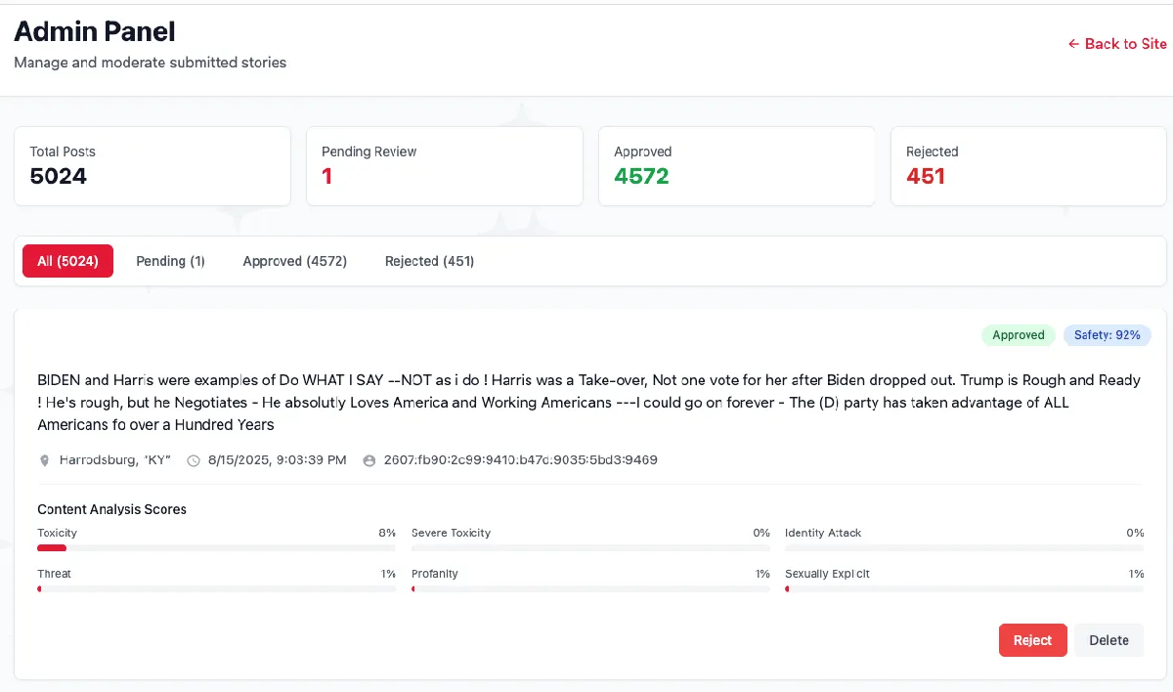Click the Severe Toxicity score bar
Screen dimensions: 1173x692
pyautogui.click(x=590, y=548)
